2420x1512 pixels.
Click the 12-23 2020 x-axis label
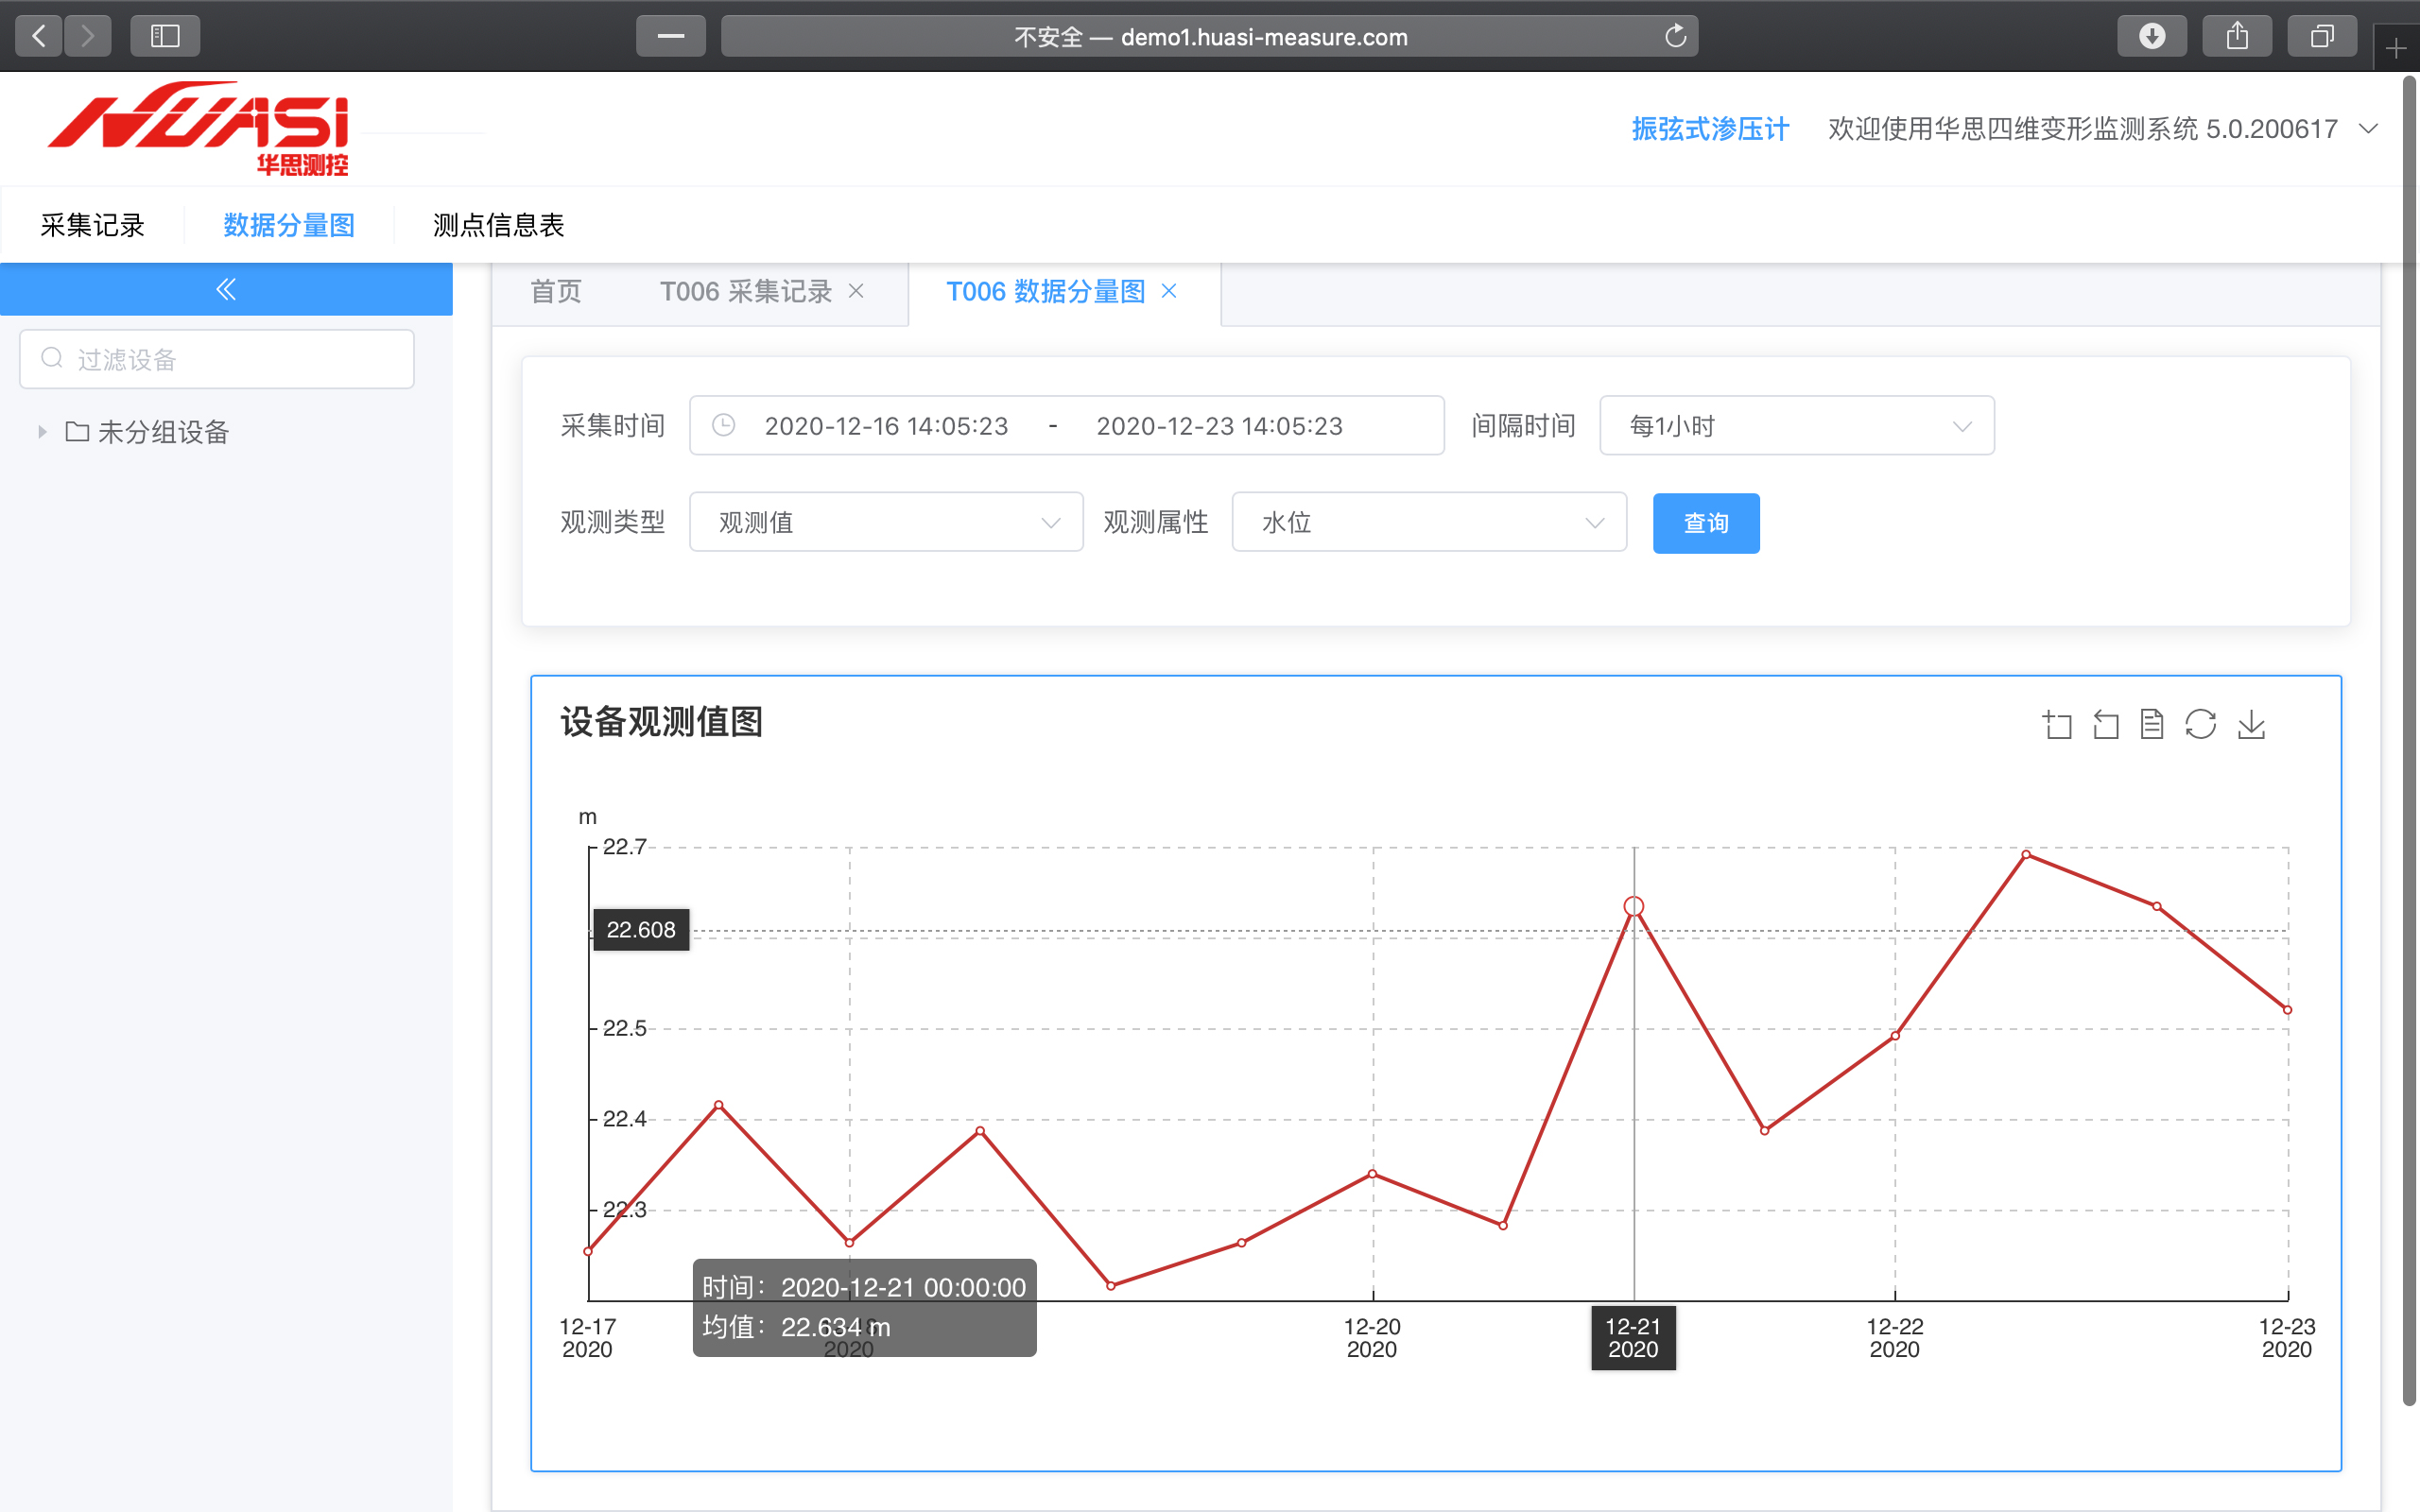pos(2287,1338)
